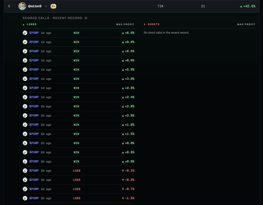Click the +6.0% max profit value
The height and width of the screenshot is (205, 263).
click(x=128, y=60)
